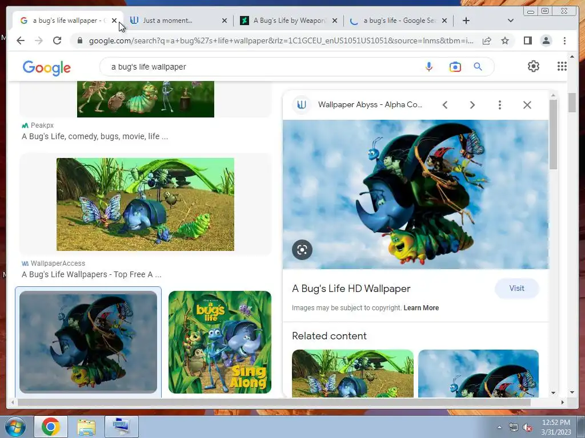Close the 'Just a moment...' tab
The height and width of the screenshot is (438, 585).
pyautogui.click(x=224, y=21)
